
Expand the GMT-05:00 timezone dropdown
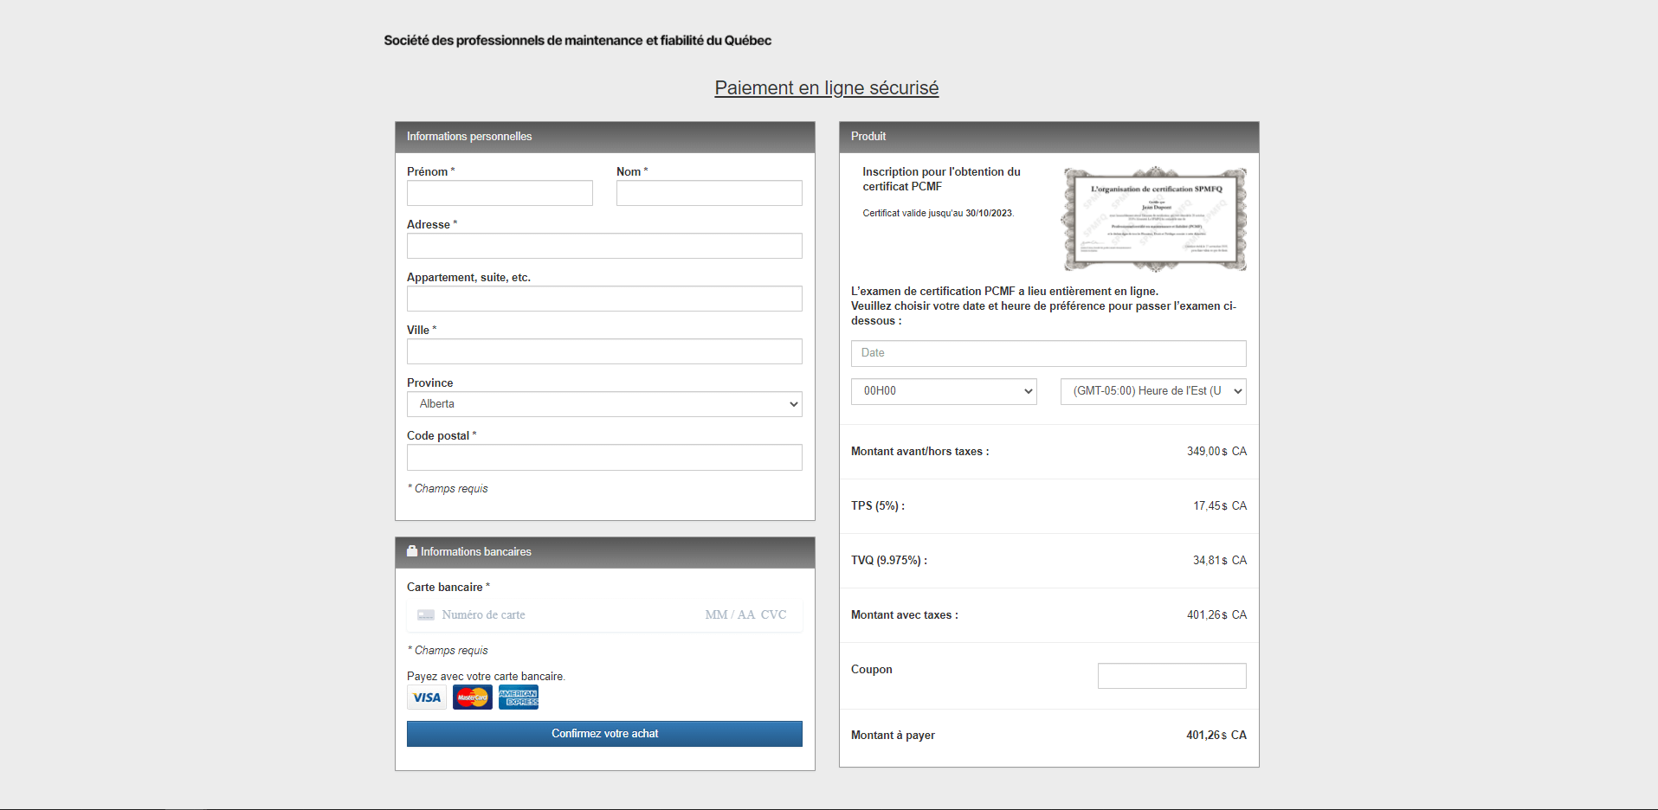1153,391
